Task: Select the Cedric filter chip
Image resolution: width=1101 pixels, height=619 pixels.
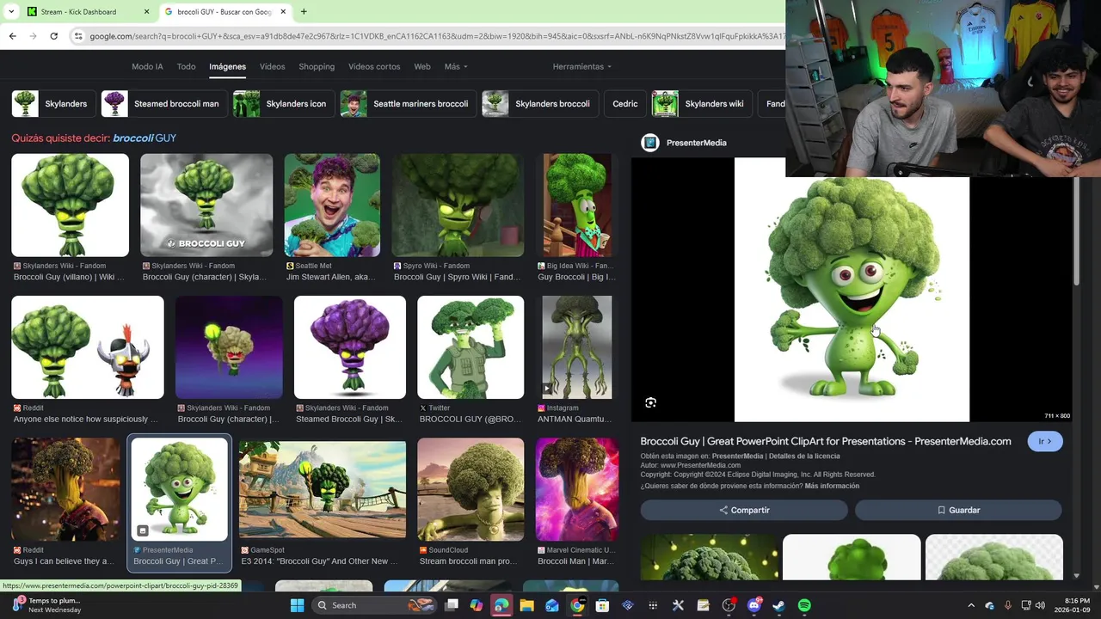Action: coord(624,103)
